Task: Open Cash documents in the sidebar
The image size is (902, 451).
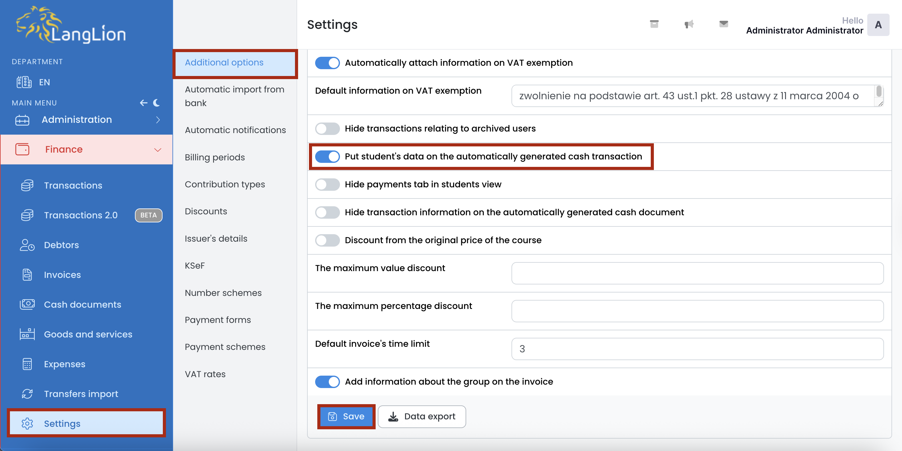Action: point(82,304)
